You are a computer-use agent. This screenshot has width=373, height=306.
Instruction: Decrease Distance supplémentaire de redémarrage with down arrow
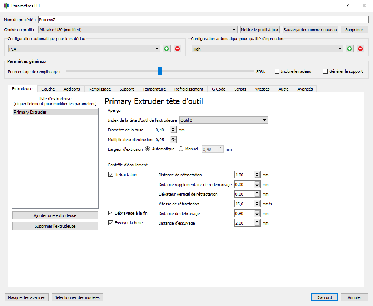tap(257, 186)
